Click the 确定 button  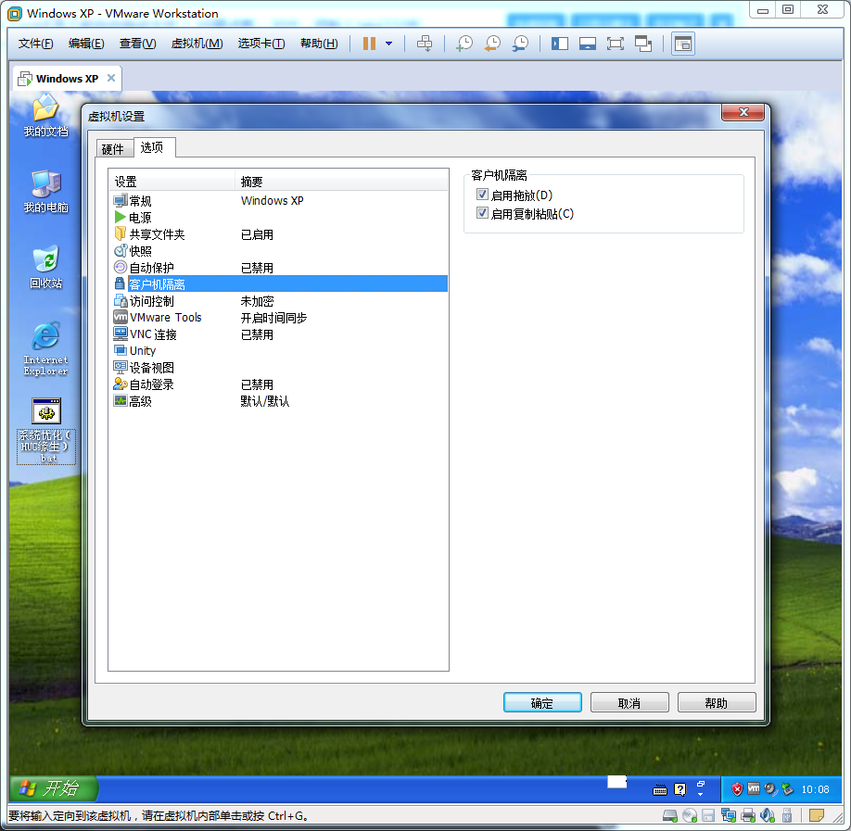point(542,702)
